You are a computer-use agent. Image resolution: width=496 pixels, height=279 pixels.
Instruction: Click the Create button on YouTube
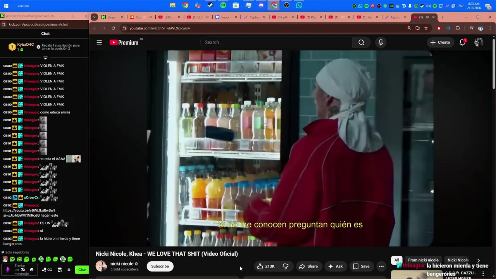[440, 43]
